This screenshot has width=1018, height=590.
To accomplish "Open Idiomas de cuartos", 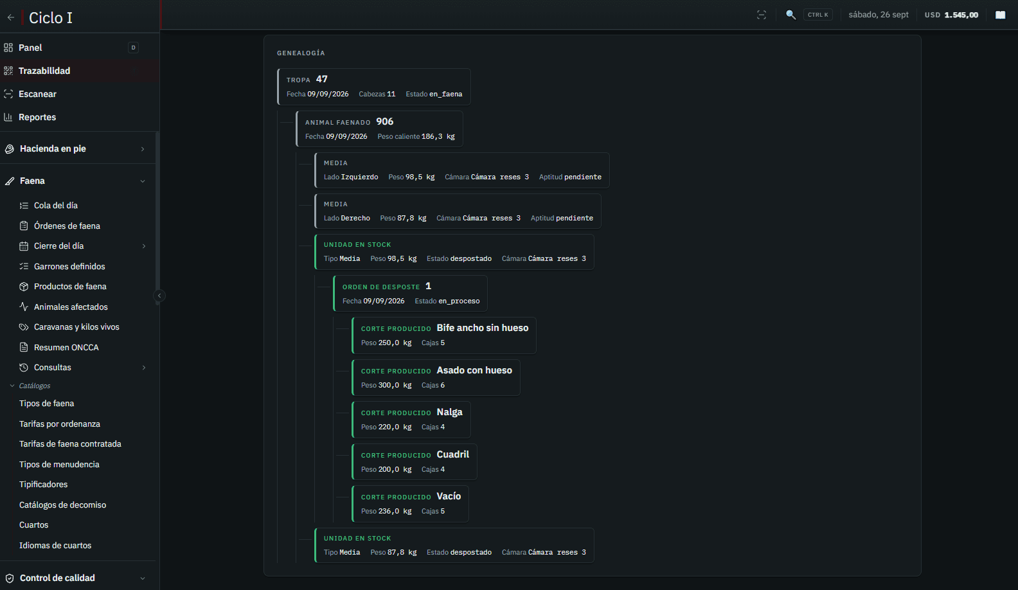I will [55, 546].
